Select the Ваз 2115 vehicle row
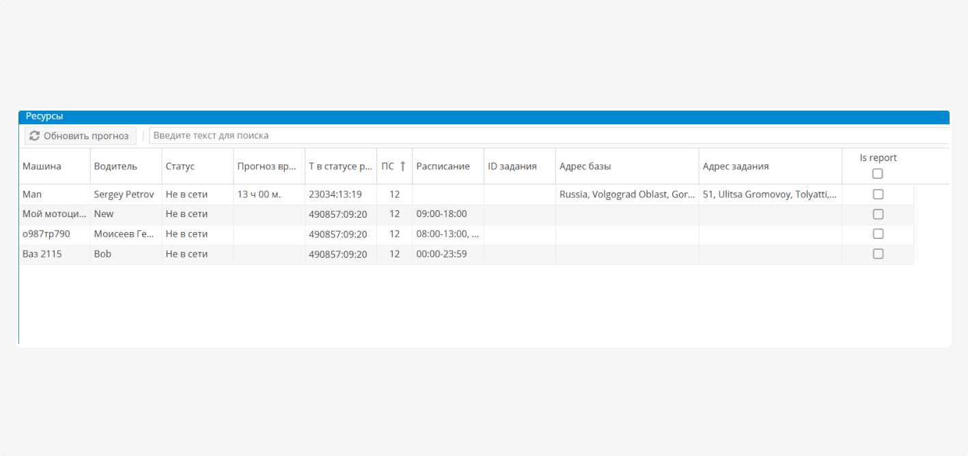Screen dimensions: 968x456 click(42, 254)
